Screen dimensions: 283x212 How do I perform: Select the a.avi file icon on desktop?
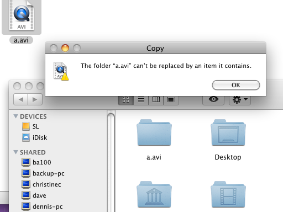coord(22,15)
